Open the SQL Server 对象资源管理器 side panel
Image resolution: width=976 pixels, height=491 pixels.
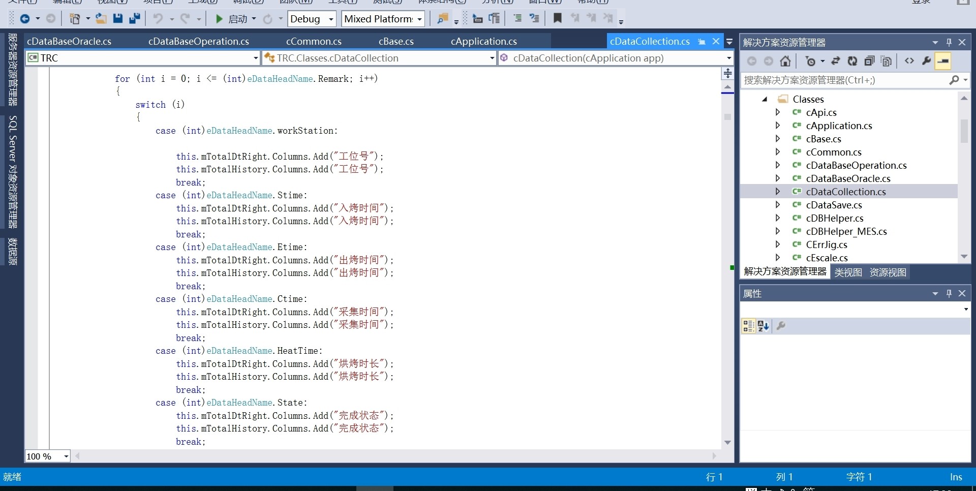coord(13,171)
